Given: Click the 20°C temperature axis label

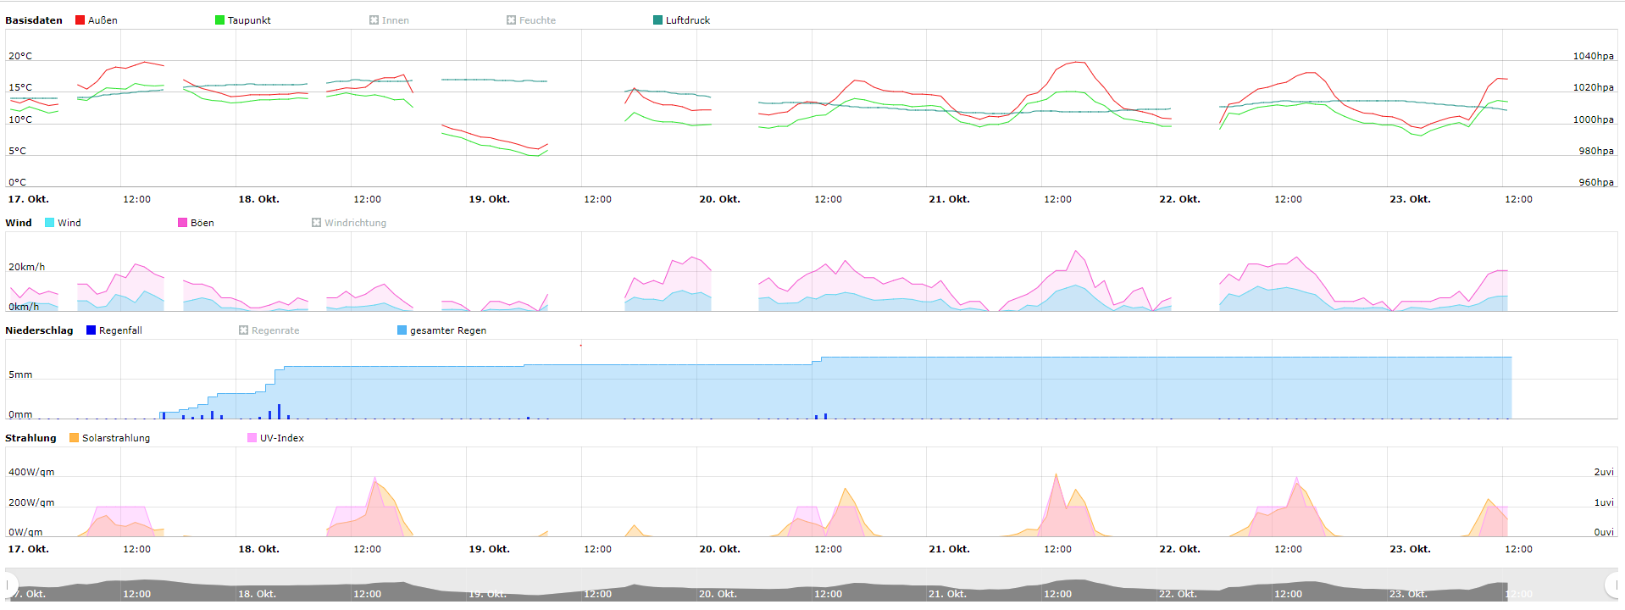Looking at the screenshot, I should (x=20, y=56).
